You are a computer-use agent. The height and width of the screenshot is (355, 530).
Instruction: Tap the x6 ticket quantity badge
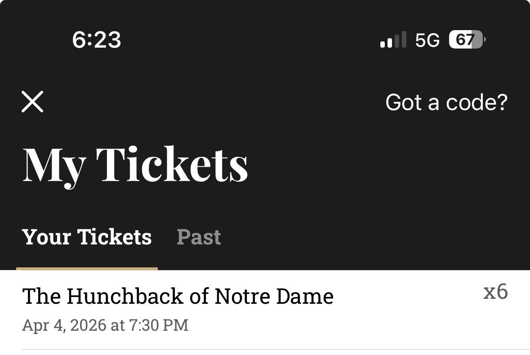pyautogui.click(x=495, y=292)
